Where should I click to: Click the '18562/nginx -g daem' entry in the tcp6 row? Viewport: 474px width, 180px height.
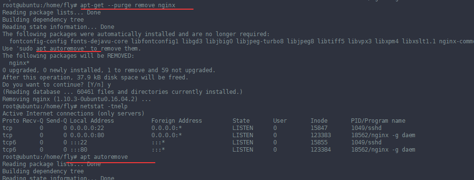pos(383,150)
